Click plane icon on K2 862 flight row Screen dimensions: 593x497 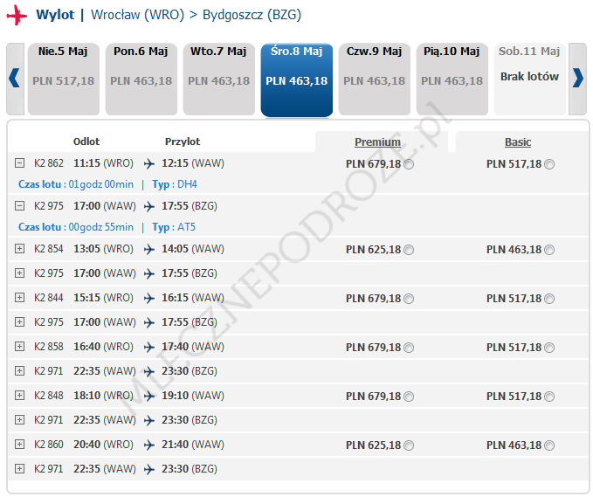149,163
